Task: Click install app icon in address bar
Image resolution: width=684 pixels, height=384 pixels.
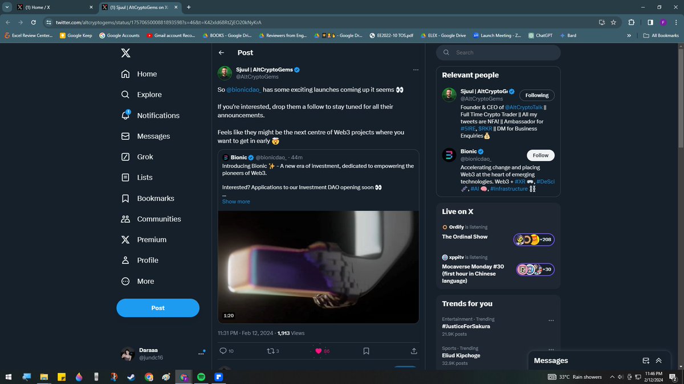Action: click(x=602, y=22)
